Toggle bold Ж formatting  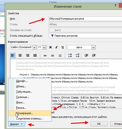(x=50, y=47)
